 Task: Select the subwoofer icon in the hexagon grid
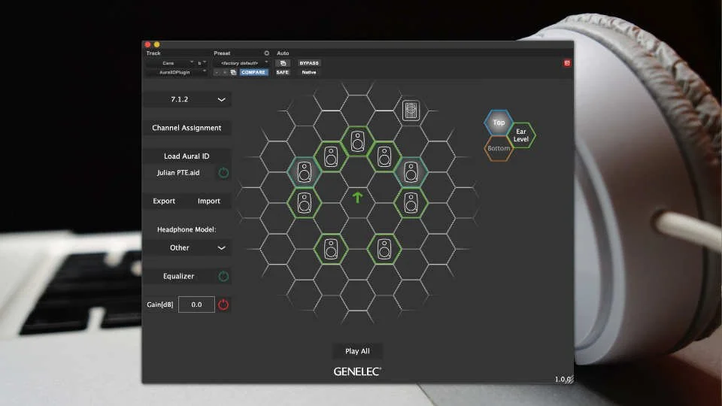[x=411, y=111]
